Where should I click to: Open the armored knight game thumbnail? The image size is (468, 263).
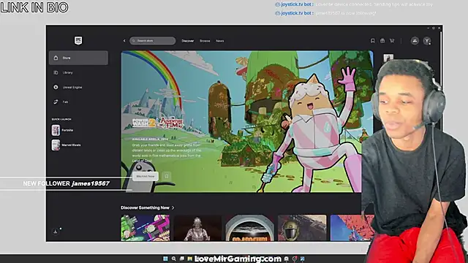tap(197, 228)
